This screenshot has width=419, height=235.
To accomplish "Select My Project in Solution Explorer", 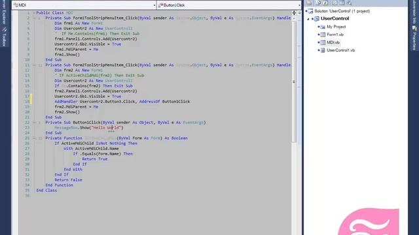I will click(336, 27).
